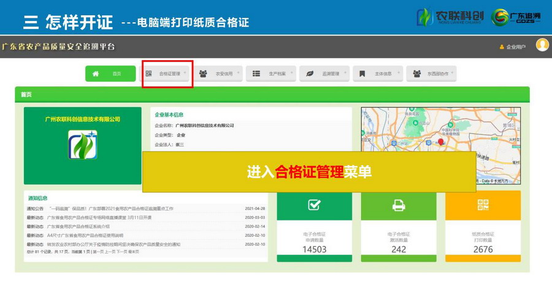The height and width of the screenshot is (286, 552).
Task: Click the 企业用户 account label
Action: [515, 47]
